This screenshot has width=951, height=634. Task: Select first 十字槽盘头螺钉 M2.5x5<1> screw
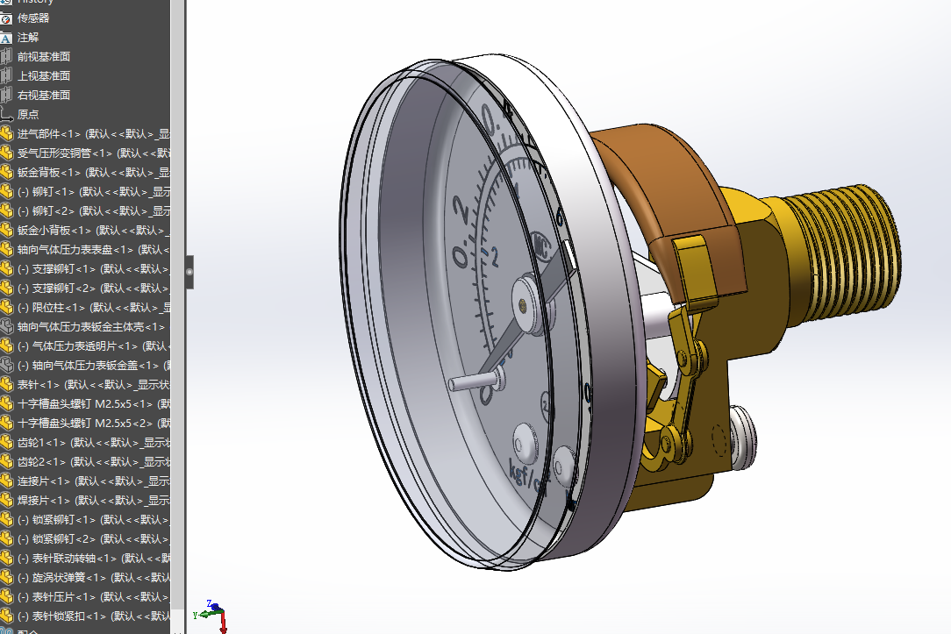94,403
